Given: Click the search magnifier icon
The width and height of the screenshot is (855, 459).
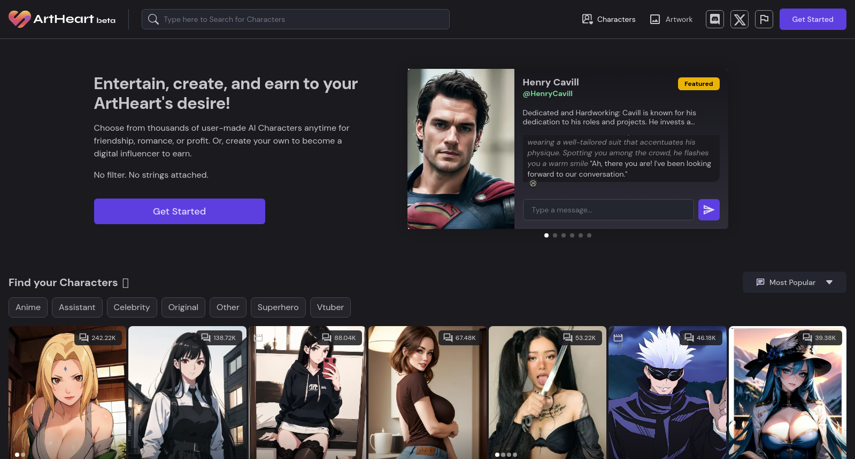Looking at the screenshot, I should tap(153, 19).
